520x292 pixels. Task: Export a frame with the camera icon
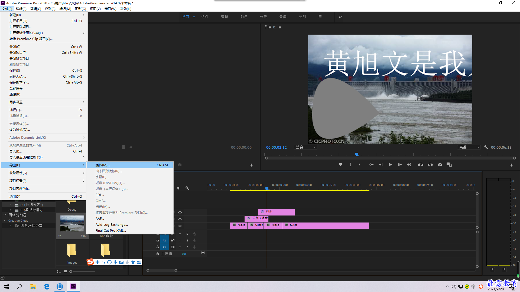click(x=440, y=165)
